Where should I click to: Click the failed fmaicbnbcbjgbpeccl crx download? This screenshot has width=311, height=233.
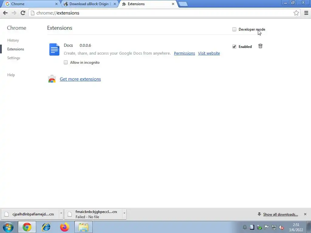[94, 214]
